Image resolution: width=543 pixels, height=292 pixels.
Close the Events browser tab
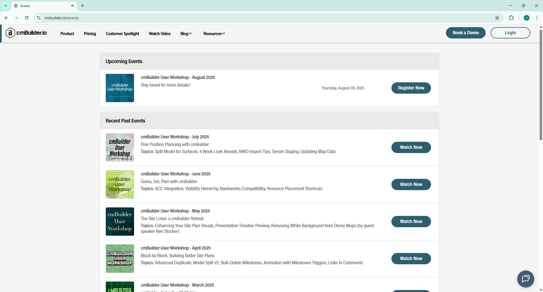pyautogui.click(x=72, y=6)
